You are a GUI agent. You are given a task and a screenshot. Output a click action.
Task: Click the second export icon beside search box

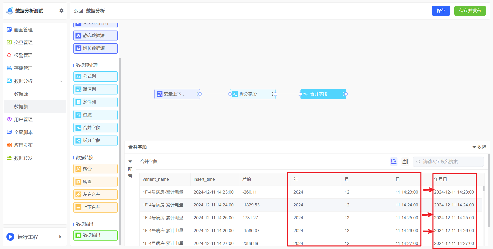pyautogui.click(x=405, y=161)
